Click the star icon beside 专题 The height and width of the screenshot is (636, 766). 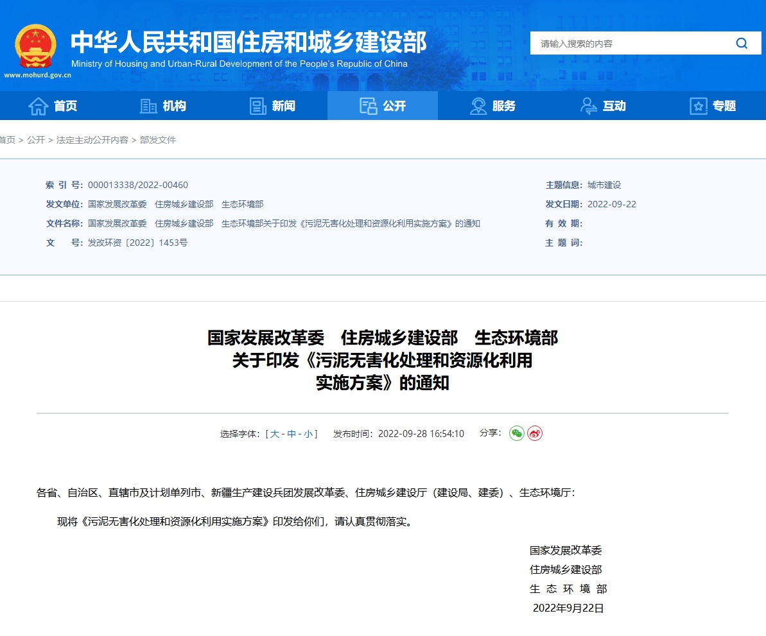(698, 106)
